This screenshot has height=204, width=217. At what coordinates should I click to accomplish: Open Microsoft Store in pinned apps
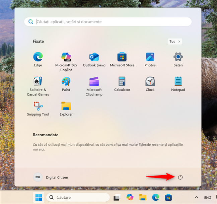[122, 60]
